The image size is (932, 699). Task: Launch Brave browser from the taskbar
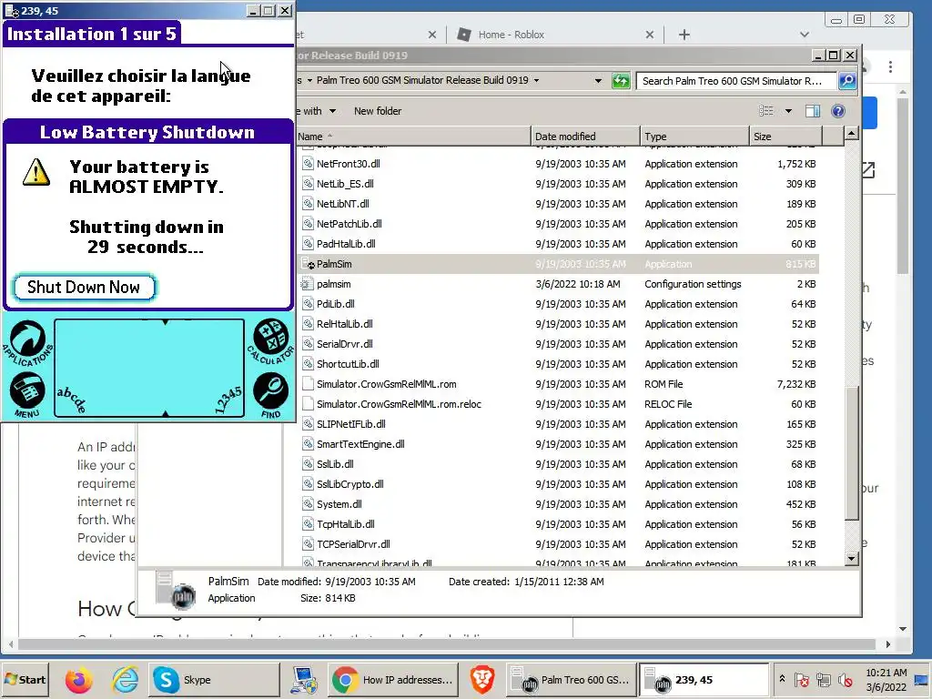(482, 680)
